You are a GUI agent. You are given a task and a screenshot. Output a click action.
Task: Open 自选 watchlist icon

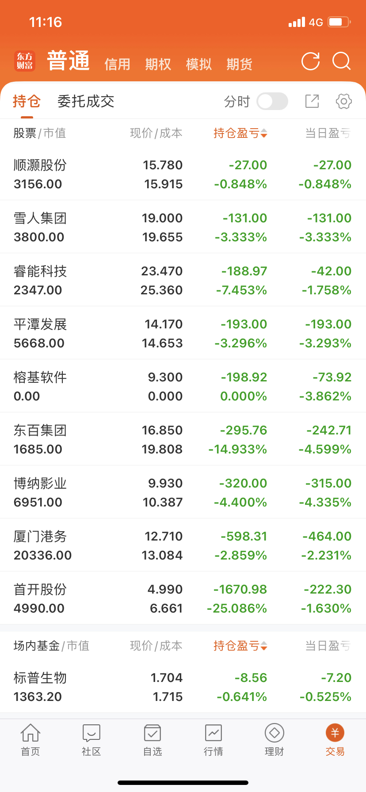click(x=152, y=739)
